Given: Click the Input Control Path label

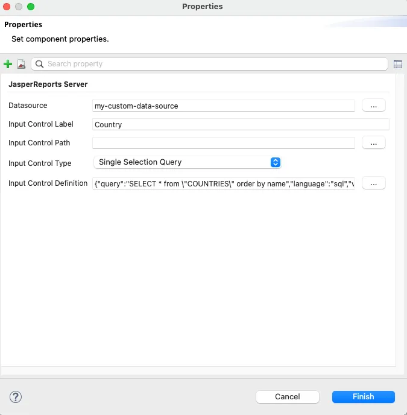Looking at the screenshot, I should coord(39,143).
